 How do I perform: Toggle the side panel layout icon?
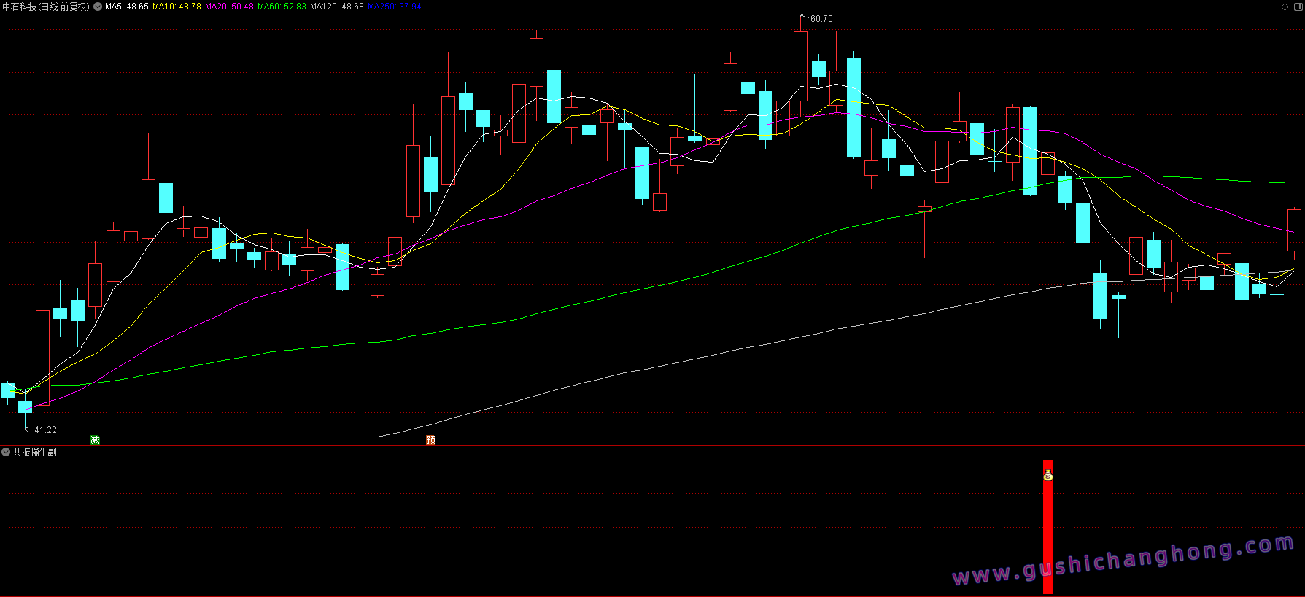[x=1297, y=7]
